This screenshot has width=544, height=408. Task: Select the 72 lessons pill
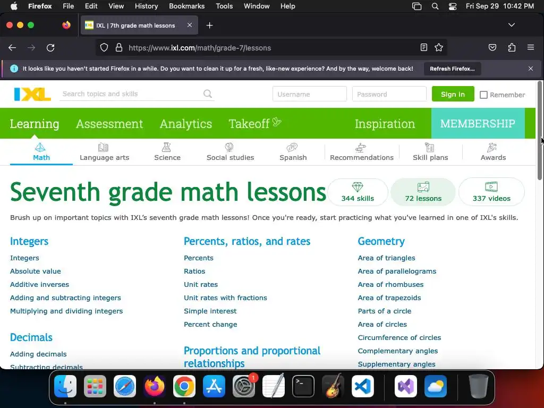423,192
